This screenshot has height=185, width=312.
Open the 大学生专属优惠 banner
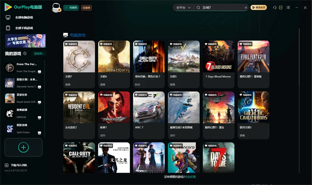[x=25, y=41]
